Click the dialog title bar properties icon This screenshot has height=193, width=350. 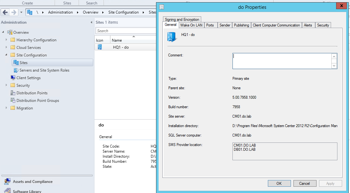pyautogui.click(x=162, y=7)
